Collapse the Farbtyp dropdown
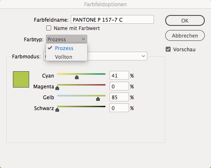 [x=67, y=39]
